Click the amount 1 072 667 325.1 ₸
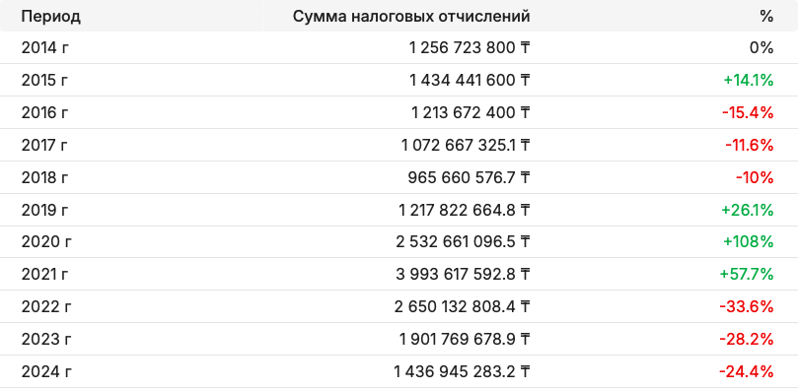 coord(466,145)
